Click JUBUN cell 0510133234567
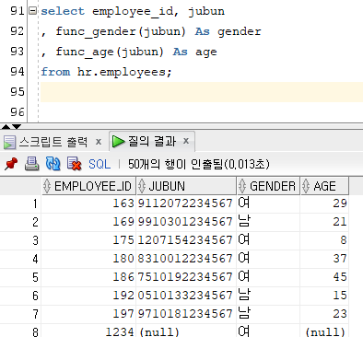363x337 pixels. pos(185,296)
